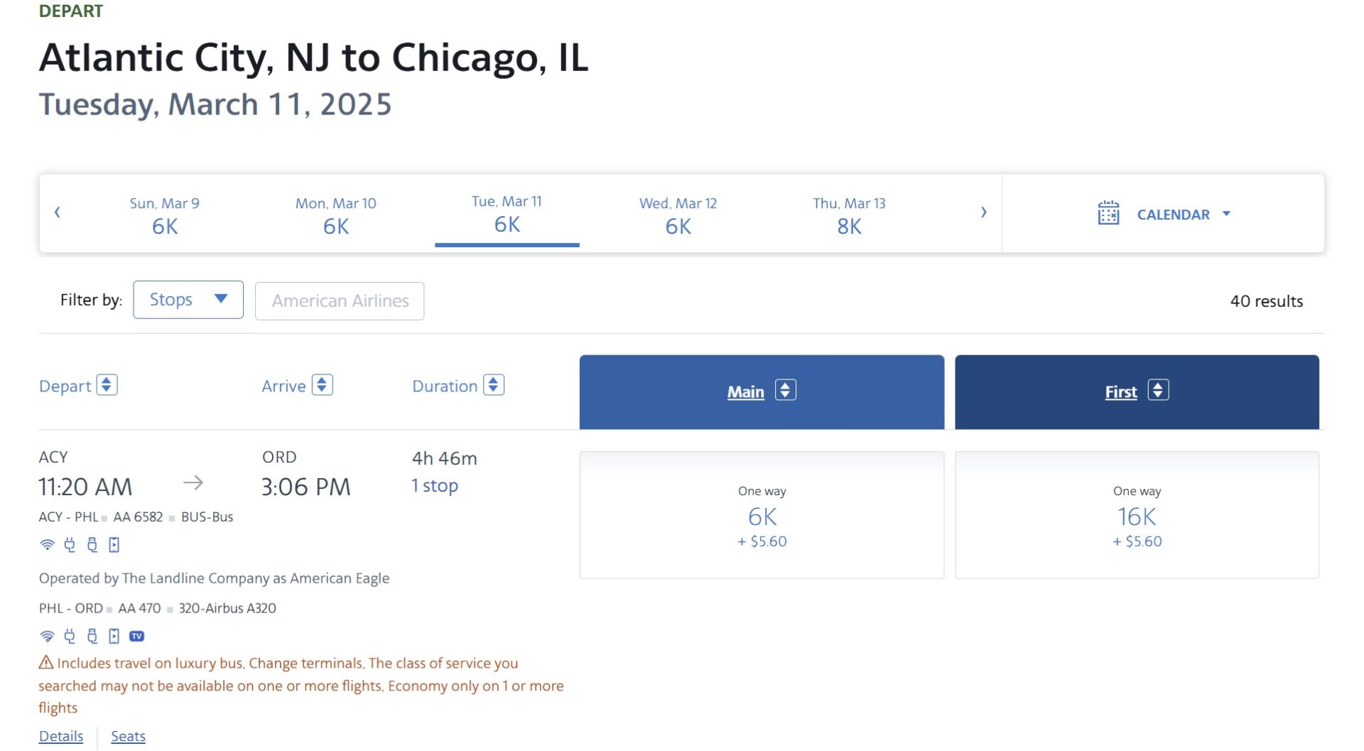This screenshot has width=1364, height=751.
Task: Select the First one-way 16K fare card
Action: (1137, 515)
